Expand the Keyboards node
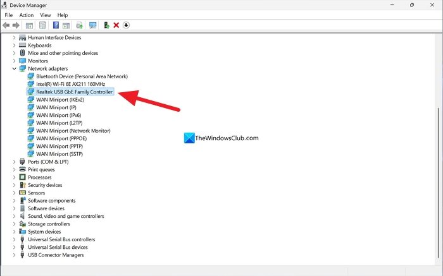Screen dimensions: 443x276 (14, 45)
